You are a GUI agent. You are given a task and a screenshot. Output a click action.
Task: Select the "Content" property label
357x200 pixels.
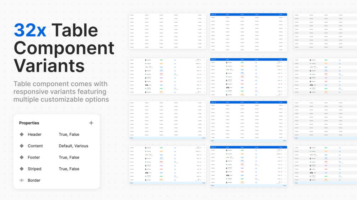[35, 146]
